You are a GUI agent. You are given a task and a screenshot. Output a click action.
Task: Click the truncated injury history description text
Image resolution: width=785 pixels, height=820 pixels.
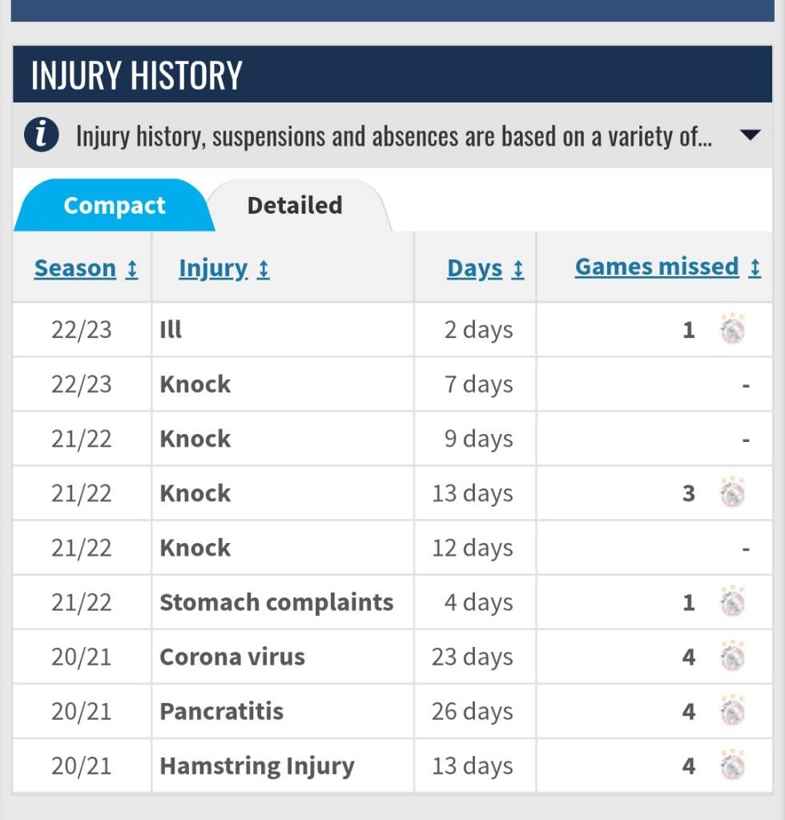pyautogui.click(x=392, y=136)
